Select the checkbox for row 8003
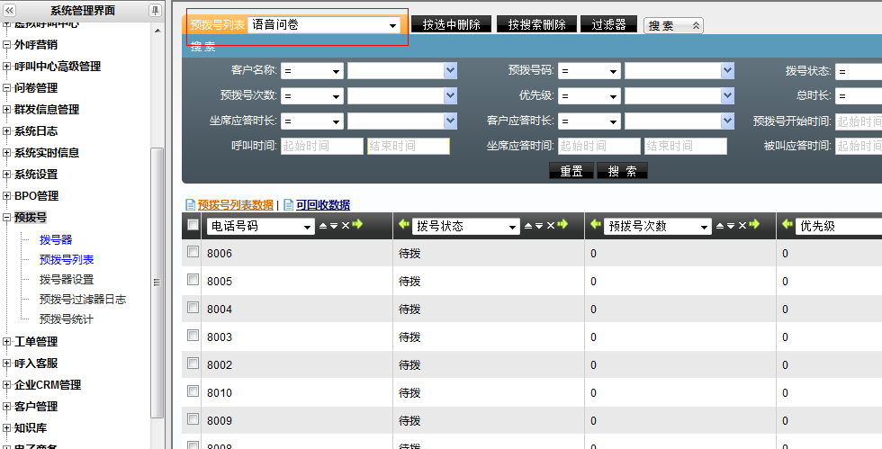 (x=193, y=336)
